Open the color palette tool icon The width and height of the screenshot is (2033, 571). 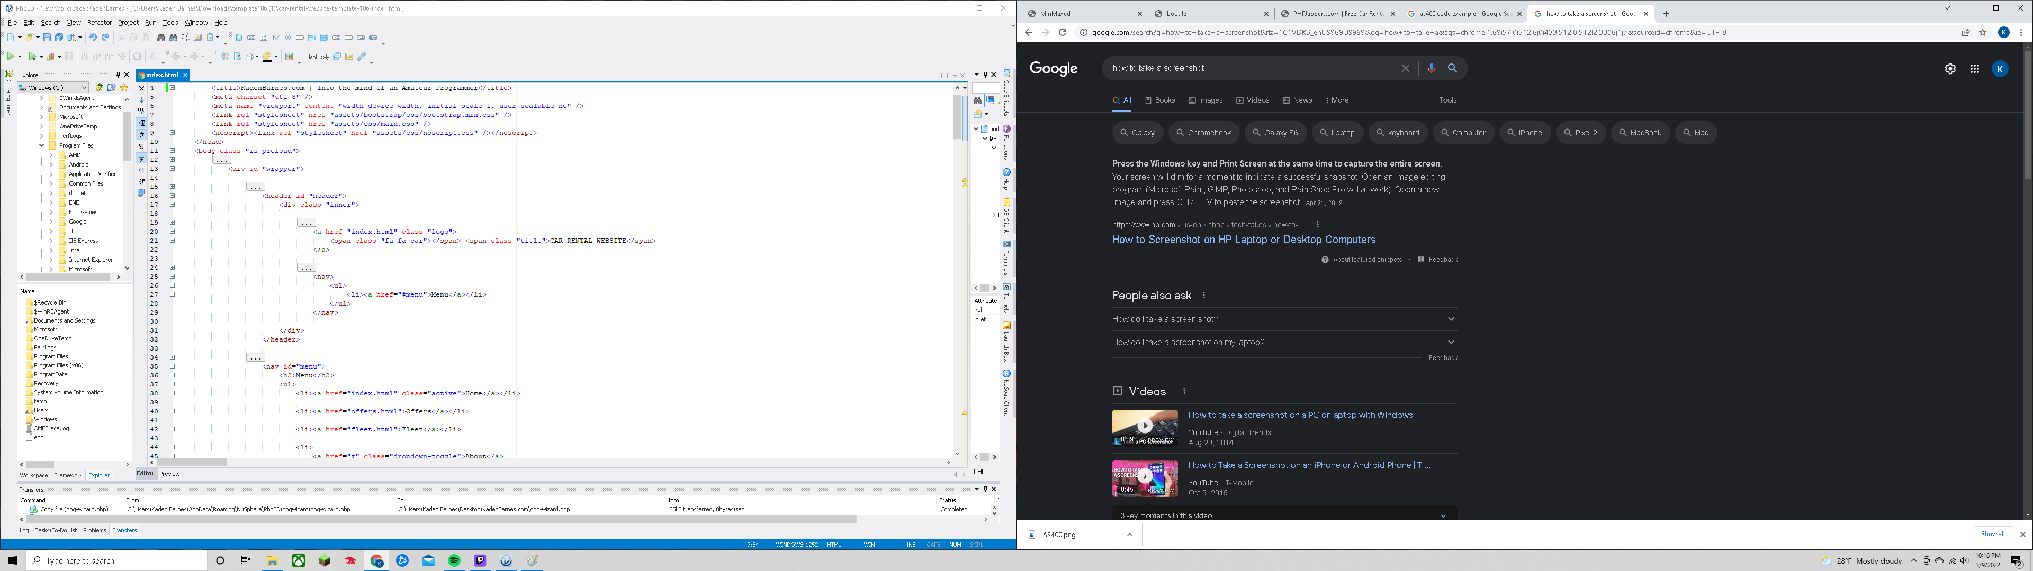(267, 57)
